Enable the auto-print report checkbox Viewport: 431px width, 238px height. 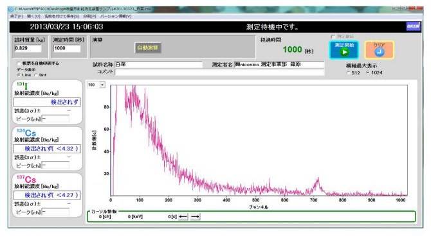pos(19,64)
